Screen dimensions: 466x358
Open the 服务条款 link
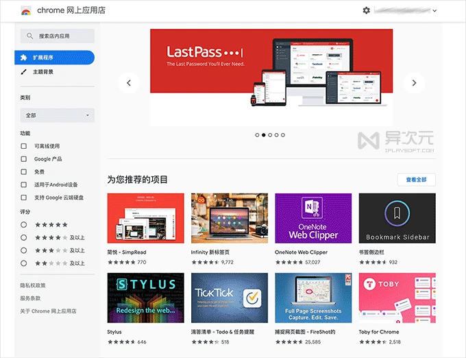click(30, 298)
